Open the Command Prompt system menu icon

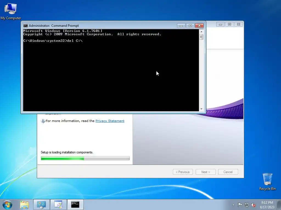[x=26, y=26]
